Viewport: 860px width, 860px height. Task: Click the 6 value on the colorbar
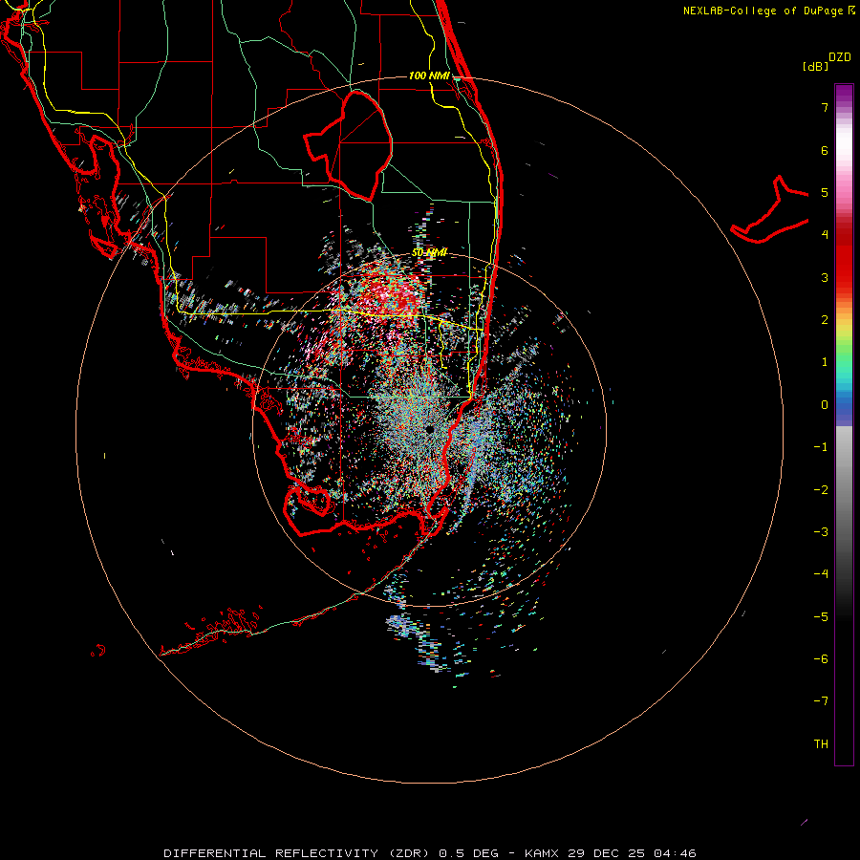[x=825, y=150]
